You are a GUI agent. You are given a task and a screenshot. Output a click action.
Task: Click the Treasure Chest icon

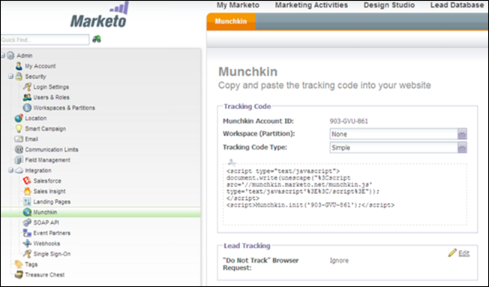[x=19, y=275]
